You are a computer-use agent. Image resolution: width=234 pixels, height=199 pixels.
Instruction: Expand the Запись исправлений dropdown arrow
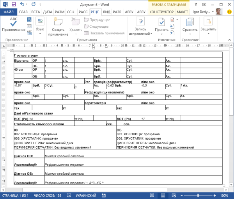[151, 34]
